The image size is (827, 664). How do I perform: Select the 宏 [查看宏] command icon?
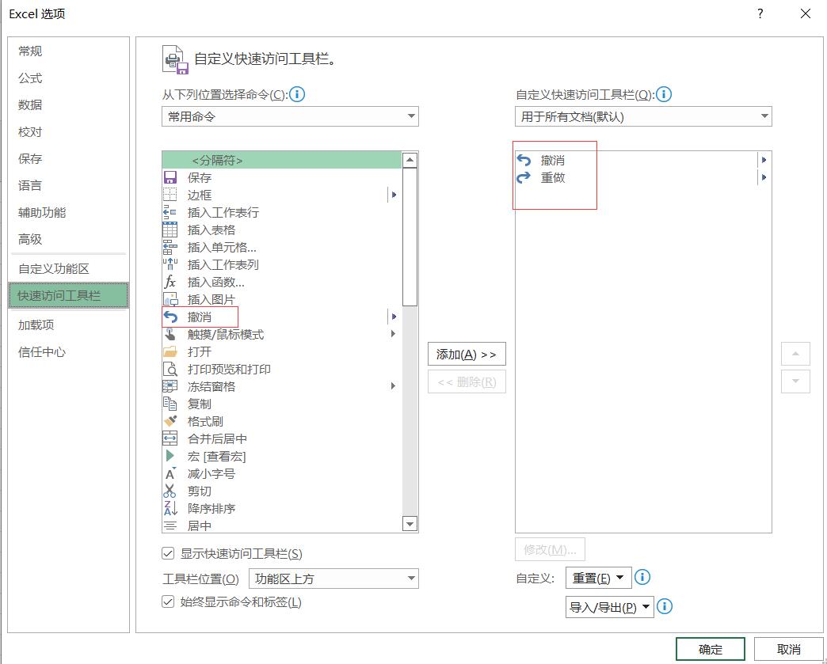[x=170, y=456]
